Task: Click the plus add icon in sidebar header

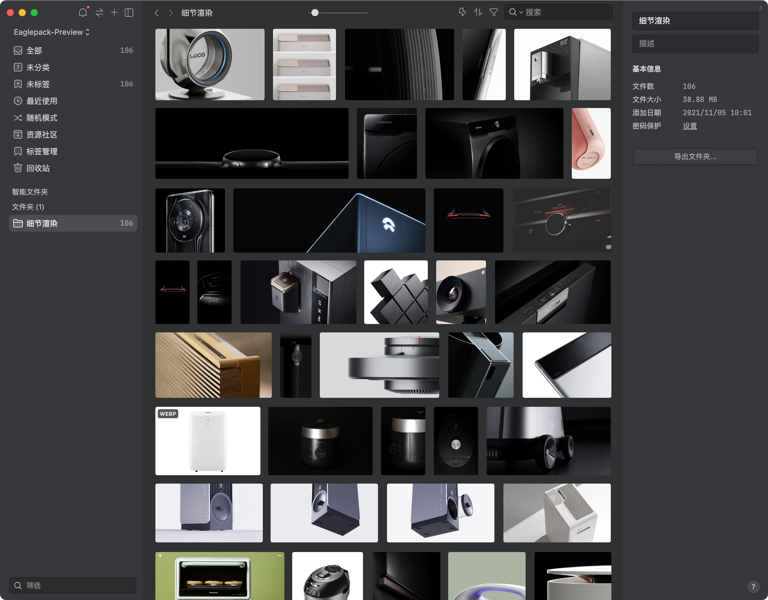Action: click(x=114, y=13)
